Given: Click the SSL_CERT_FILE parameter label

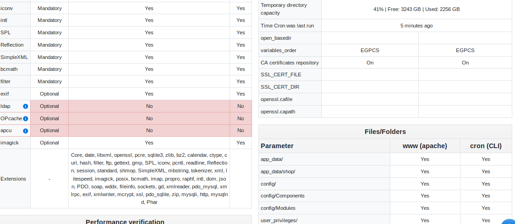Looking at the screenshot, I should (x=281, y=75).
